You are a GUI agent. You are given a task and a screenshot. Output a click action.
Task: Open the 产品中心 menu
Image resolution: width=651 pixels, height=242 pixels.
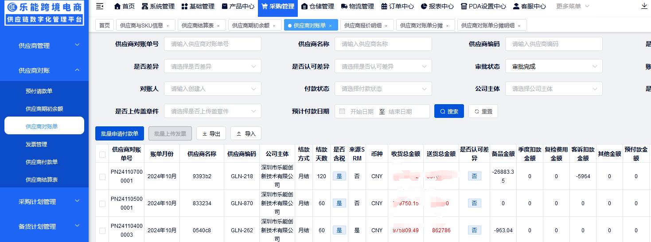coord(238,6)
